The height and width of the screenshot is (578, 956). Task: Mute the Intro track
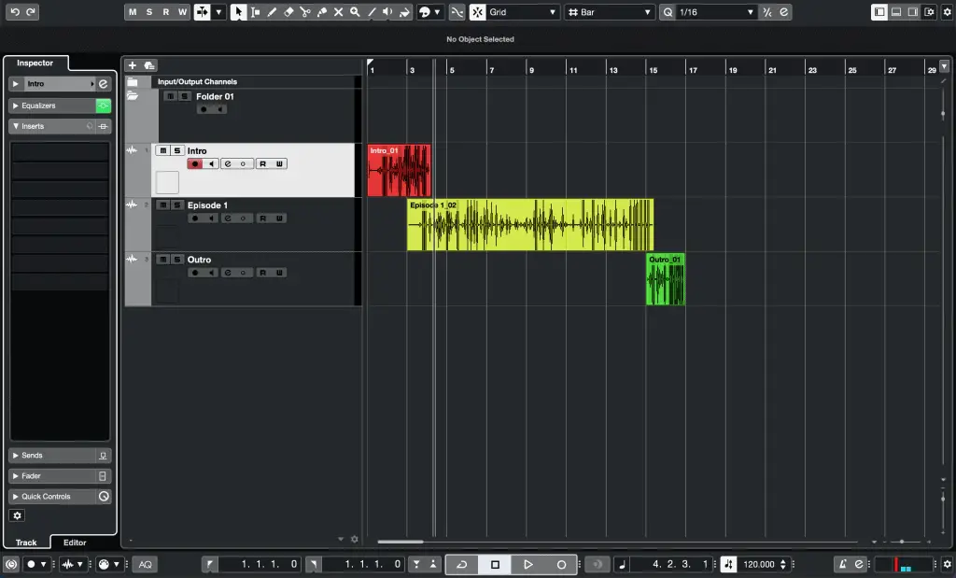[x=162, y=150]
